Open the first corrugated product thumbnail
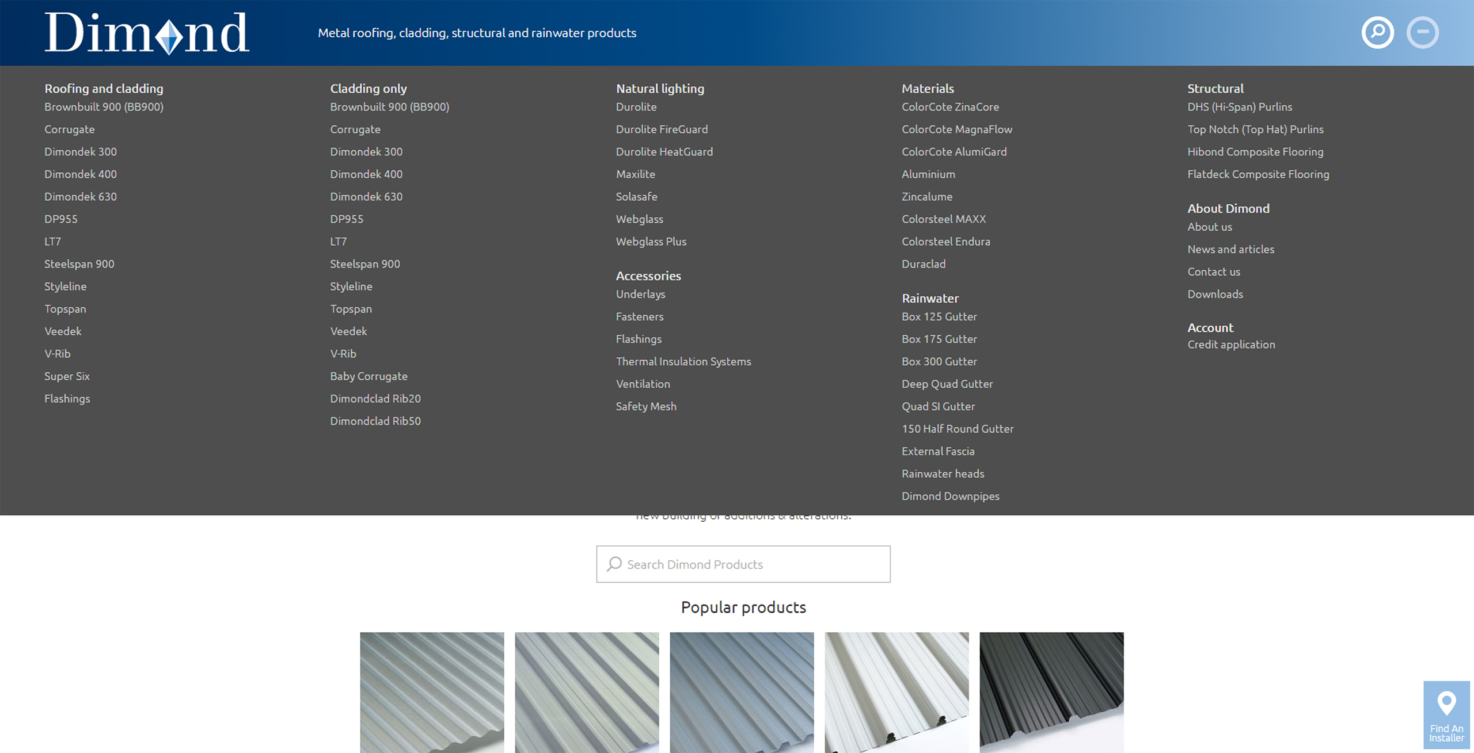The image size is (1474, 753). point(432,693)
